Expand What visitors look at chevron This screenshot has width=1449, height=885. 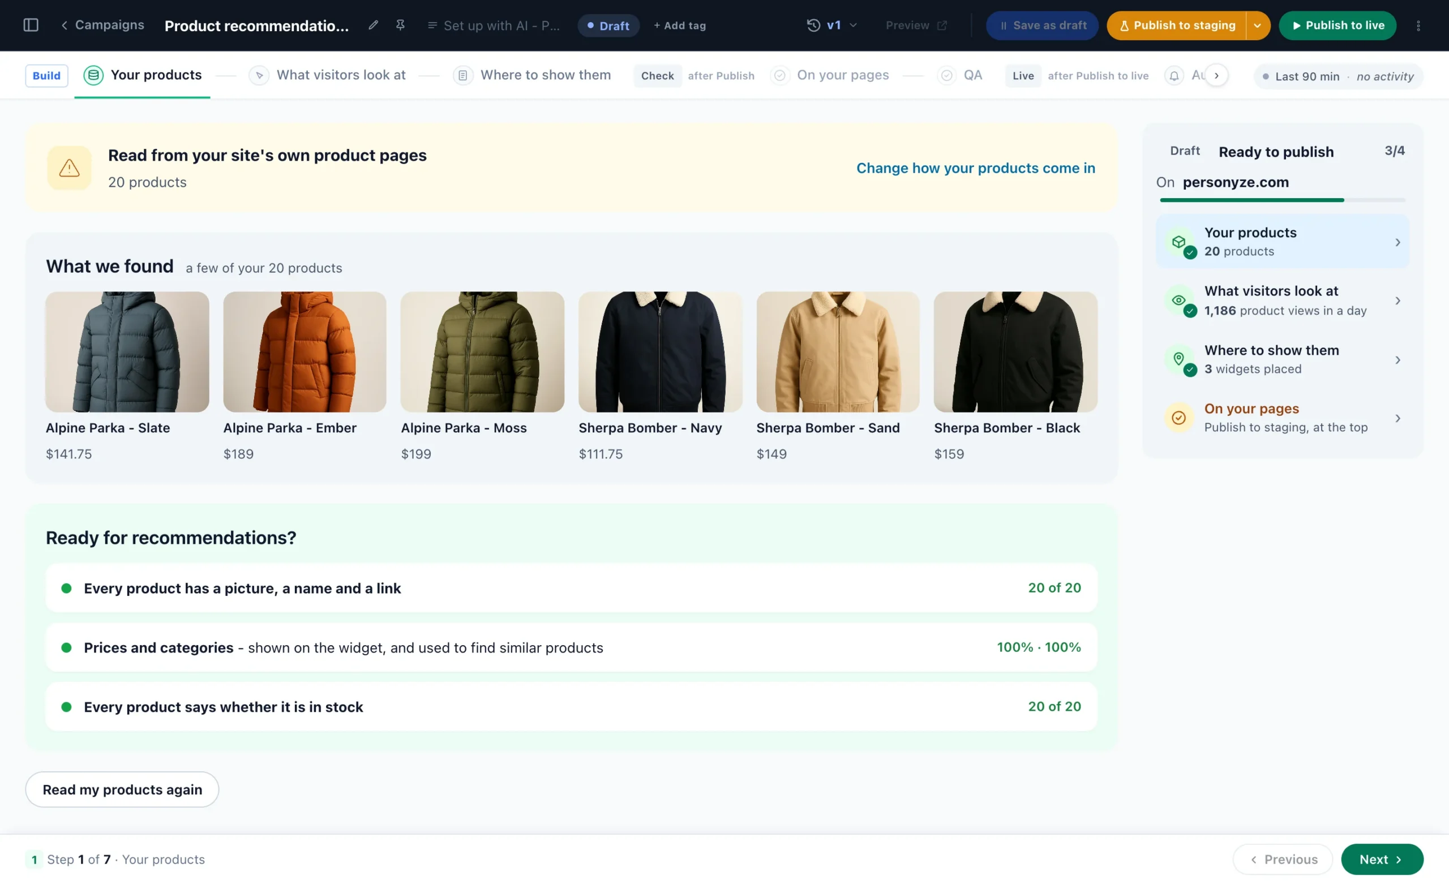pos(1397,300)
